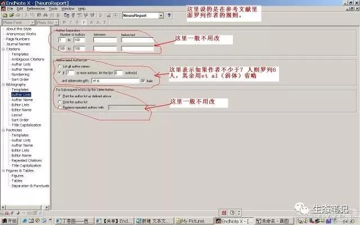Collapse the Footnotes tree node
This screenshot has height=225, width=360.
[x=3, y=130]
